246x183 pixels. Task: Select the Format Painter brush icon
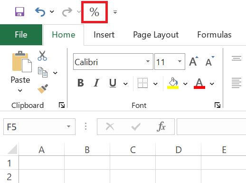(x=43, y=89)
